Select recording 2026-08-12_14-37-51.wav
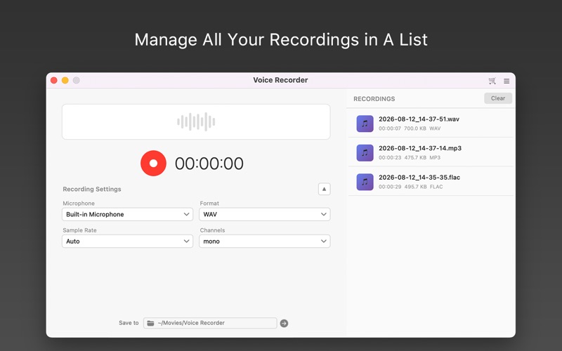Screen dimensions: 562x351 [x=431, y=123]
